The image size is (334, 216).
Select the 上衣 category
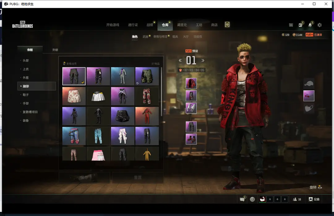tap(26, 69)
